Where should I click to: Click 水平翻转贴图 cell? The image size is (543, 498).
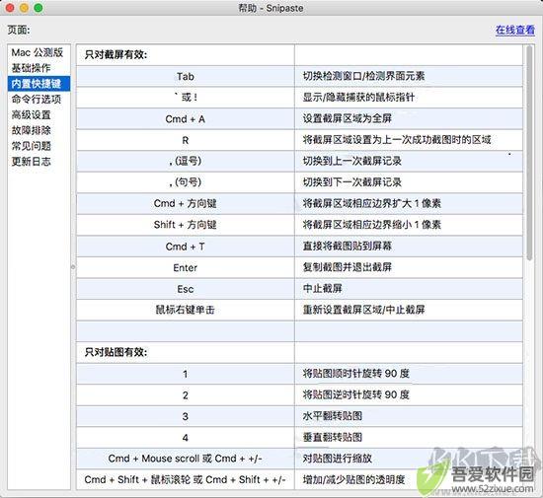click(409, 416)
